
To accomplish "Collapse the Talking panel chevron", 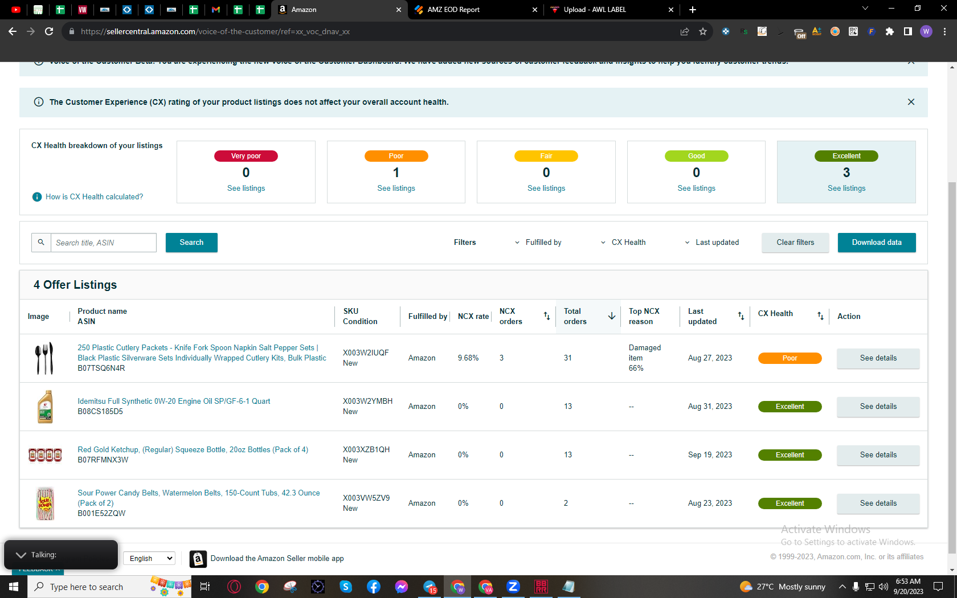I will coord(21,555).
